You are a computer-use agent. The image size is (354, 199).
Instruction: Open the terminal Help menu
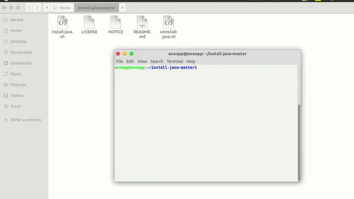tap(191, 61)
